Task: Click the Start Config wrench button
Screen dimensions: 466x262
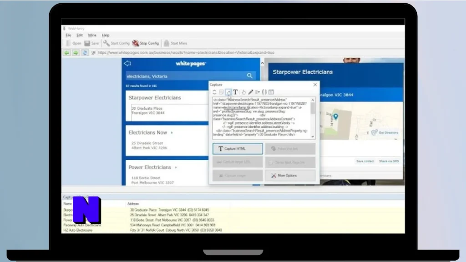Action: tap(116, 43)
